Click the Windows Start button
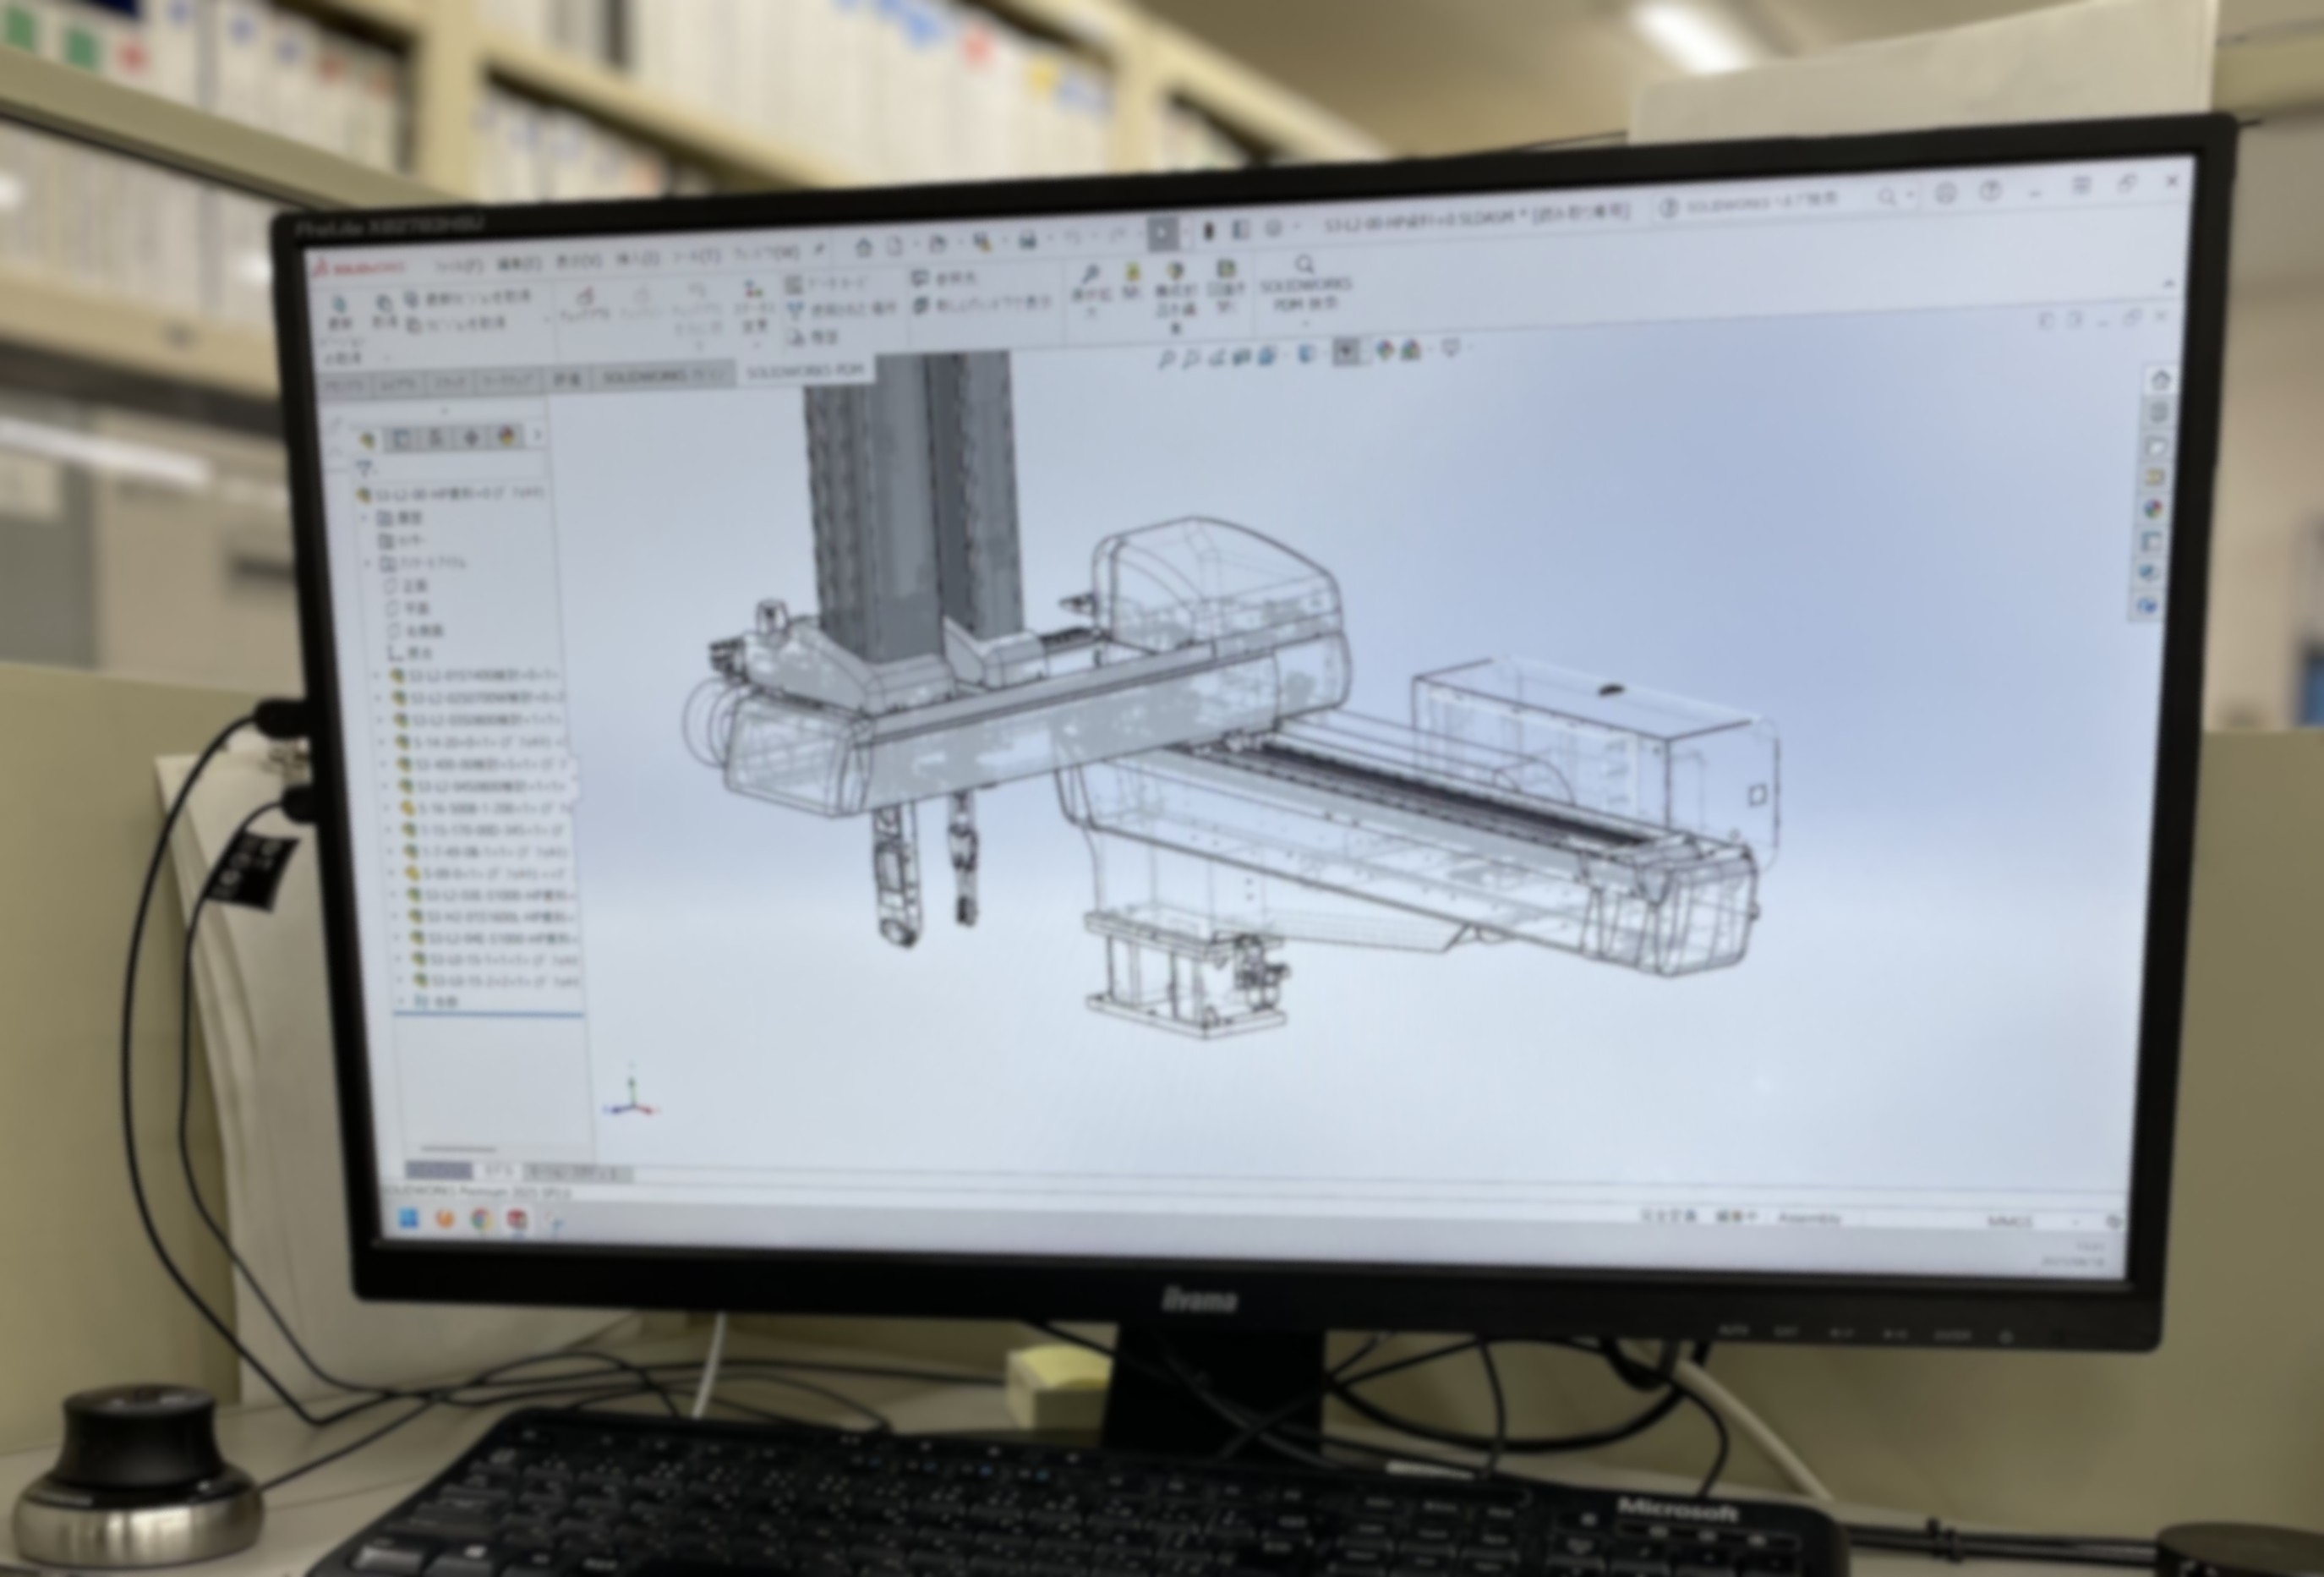 click(x=409, y=1218)
